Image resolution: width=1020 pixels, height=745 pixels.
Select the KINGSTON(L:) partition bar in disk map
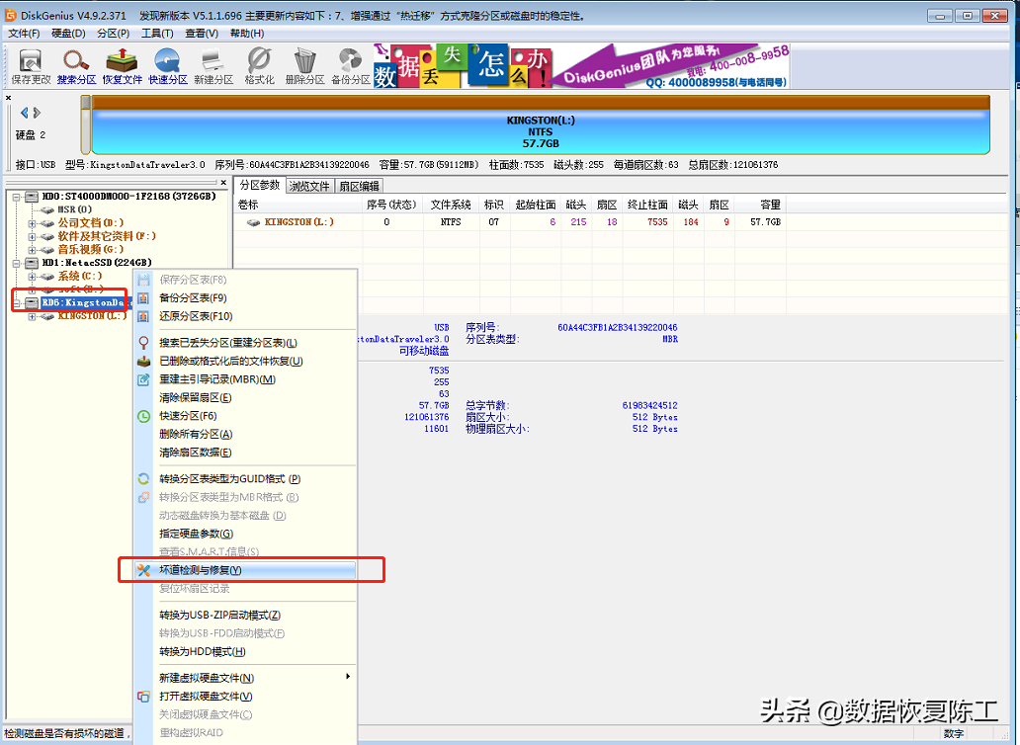[x=541, y=124]
